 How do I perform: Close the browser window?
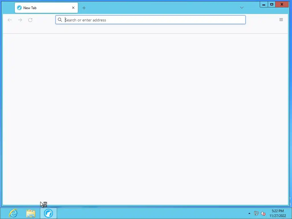point(282,5)
